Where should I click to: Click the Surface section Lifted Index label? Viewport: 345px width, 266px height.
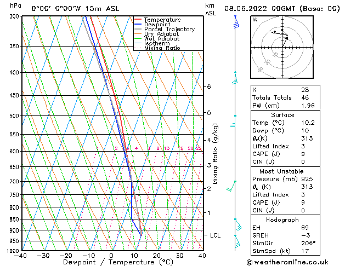tap(270, 146)
